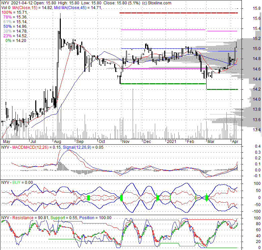Screen dimensions: 262x250
Task: Click the Mar label on time axis
Action: click(x=211, y=142)
